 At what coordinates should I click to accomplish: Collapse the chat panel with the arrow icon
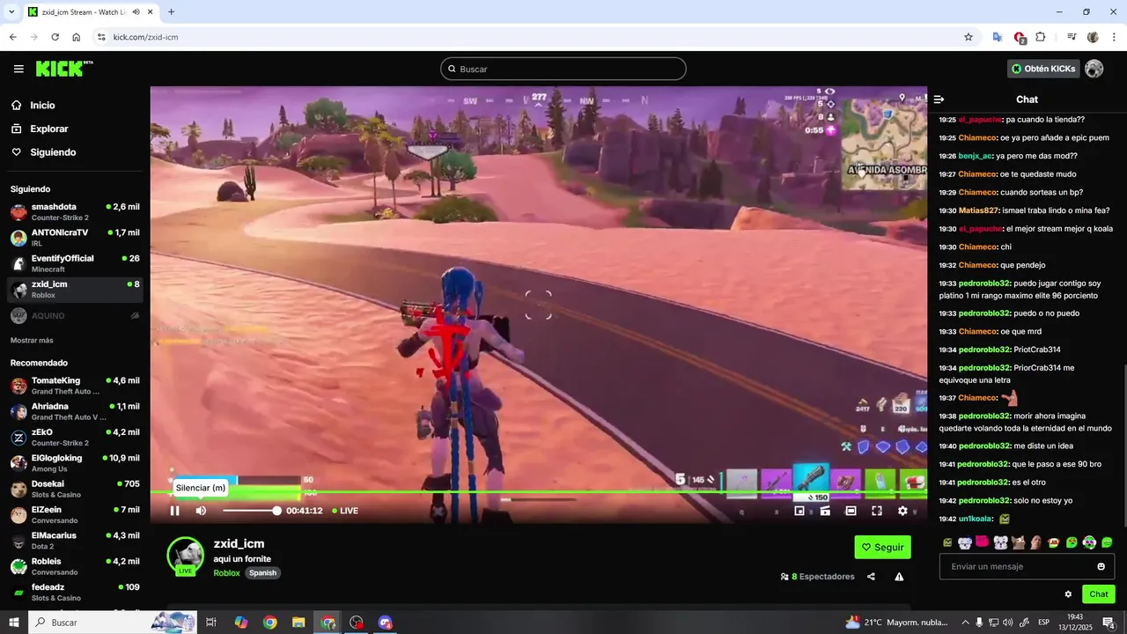(939, 100)
